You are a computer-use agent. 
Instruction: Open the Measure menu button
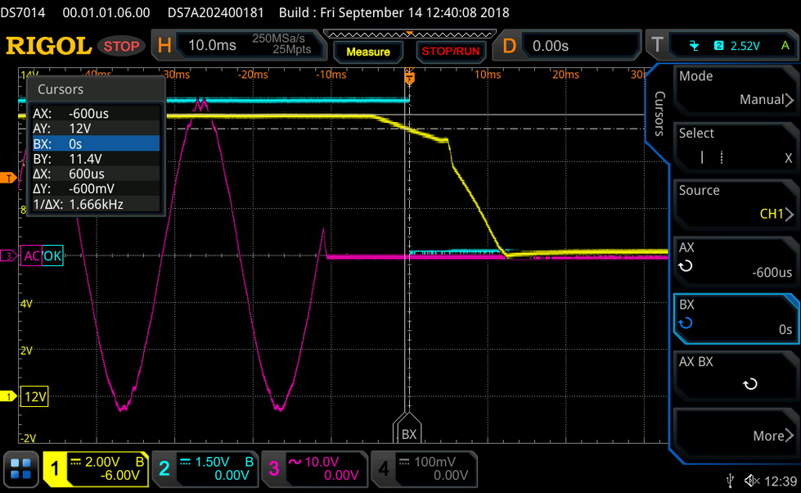pyautogui.click(x=368, y=52)
